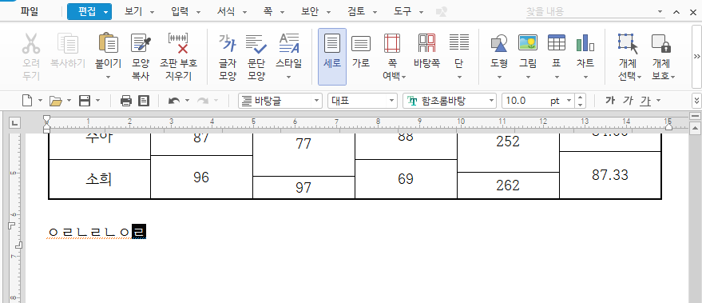Click the font size stepper arrows

(580, 101)
